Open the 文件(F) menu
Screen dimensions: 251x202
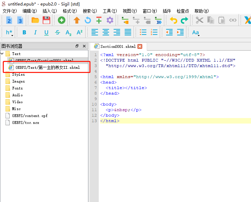tap(10, 11)
